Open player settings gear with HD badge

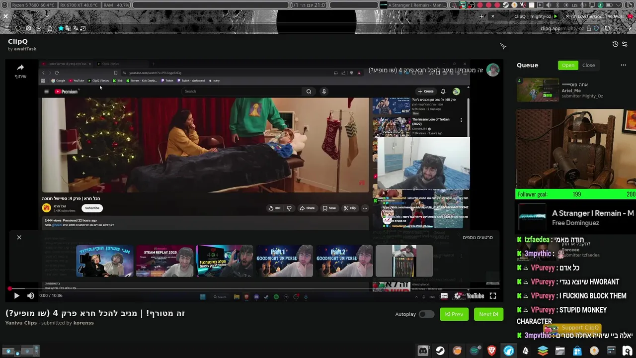[x=458, y=296]
